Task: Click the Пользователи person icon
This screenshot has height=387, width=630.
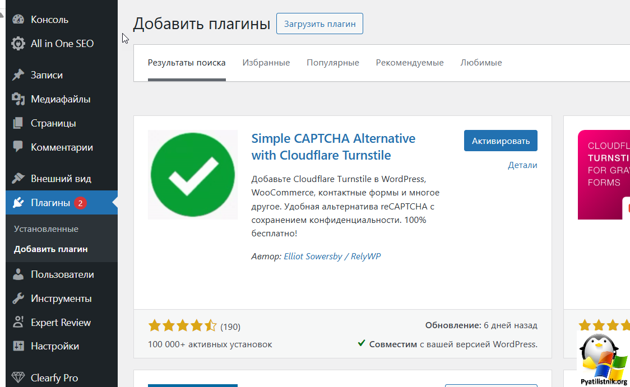Action: point(18,274)
